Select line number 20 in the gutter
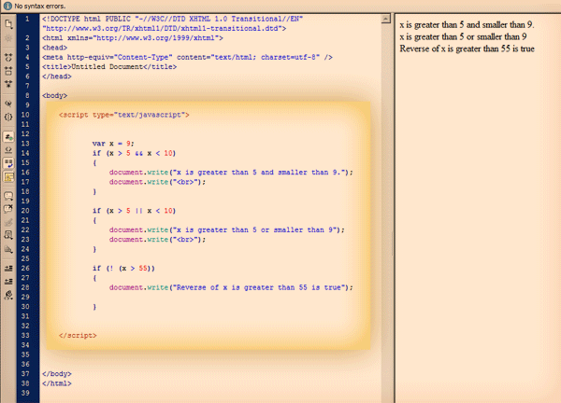This screenshot has height=403, width=561. coord(25,211)
